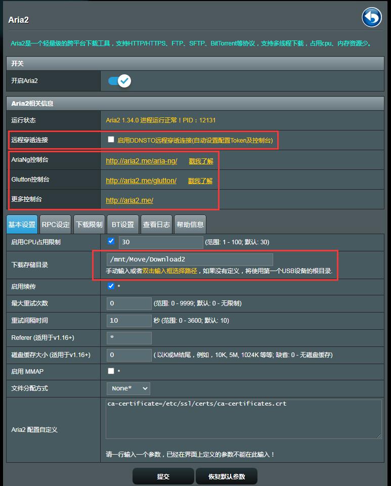391x486 pixels.
Task: Enable the 启用 MMAP checkbox
Action: (x=111, y=371)
